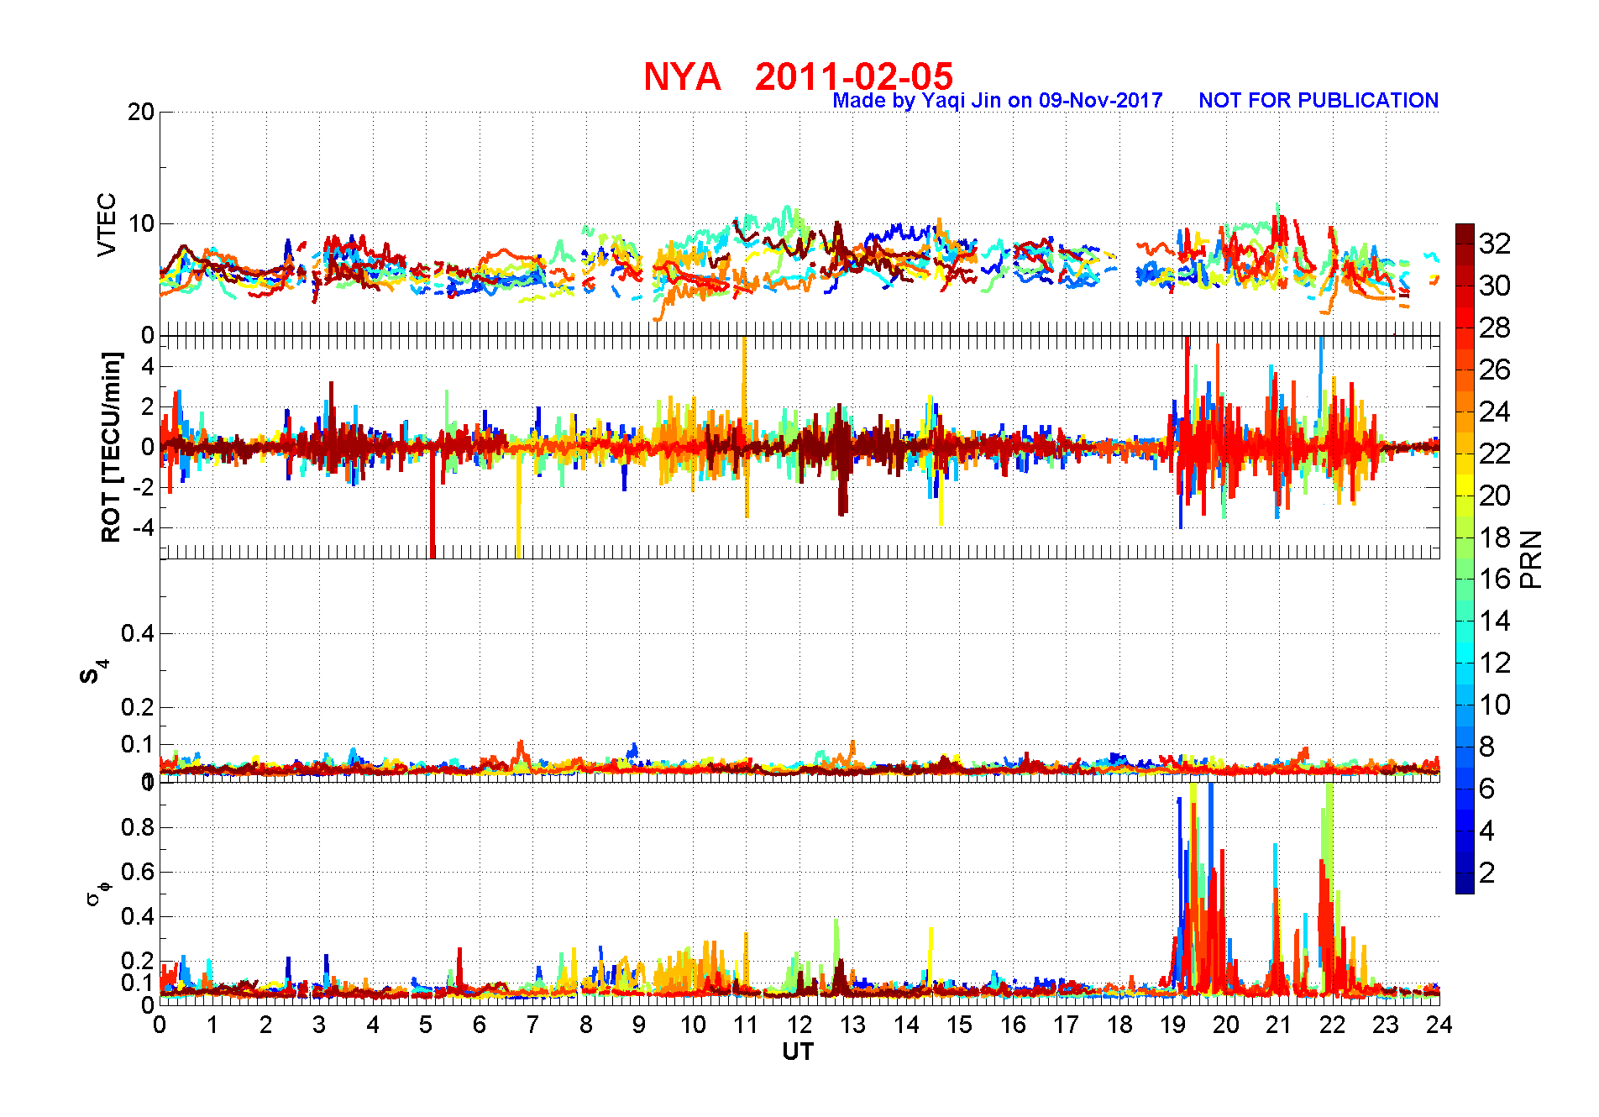Click the colorbar tick label 12
This screenshot has height=1117, width=1599.
pos(1495,663)
